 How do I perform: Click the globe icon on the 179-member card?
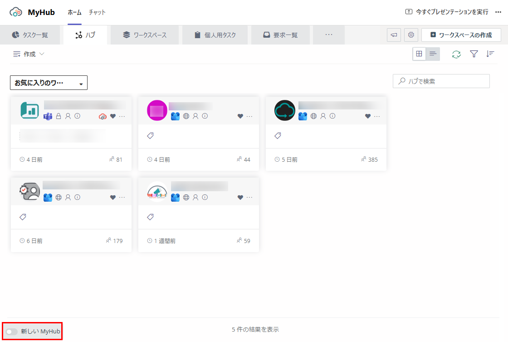coord(59,197)
